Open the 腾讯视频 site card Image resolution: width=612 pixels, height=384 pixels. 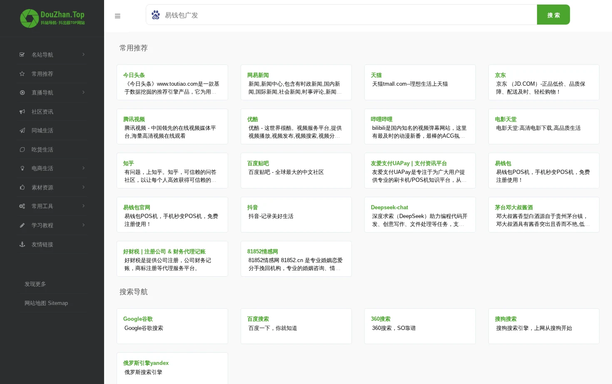click(172, 126)
